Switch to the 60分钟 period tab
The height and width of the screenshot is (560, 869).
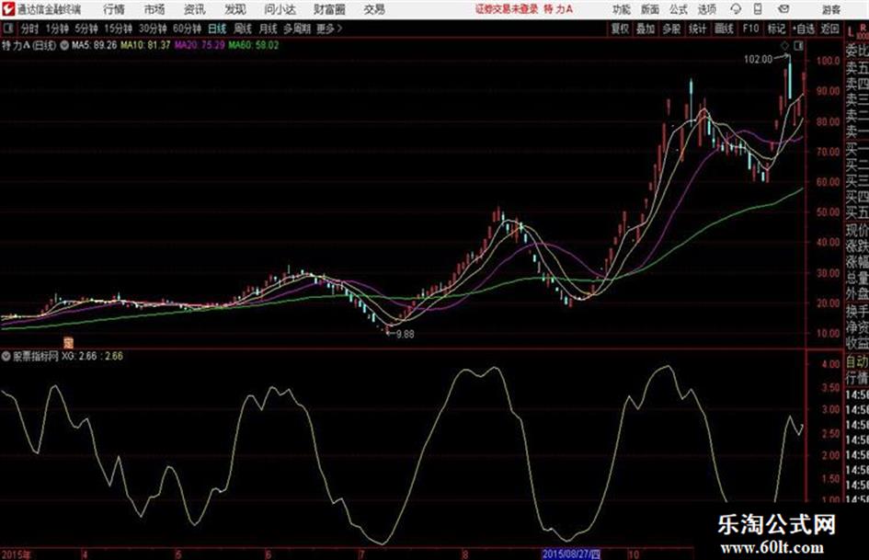pyautogui.click(x=187, y=29)
